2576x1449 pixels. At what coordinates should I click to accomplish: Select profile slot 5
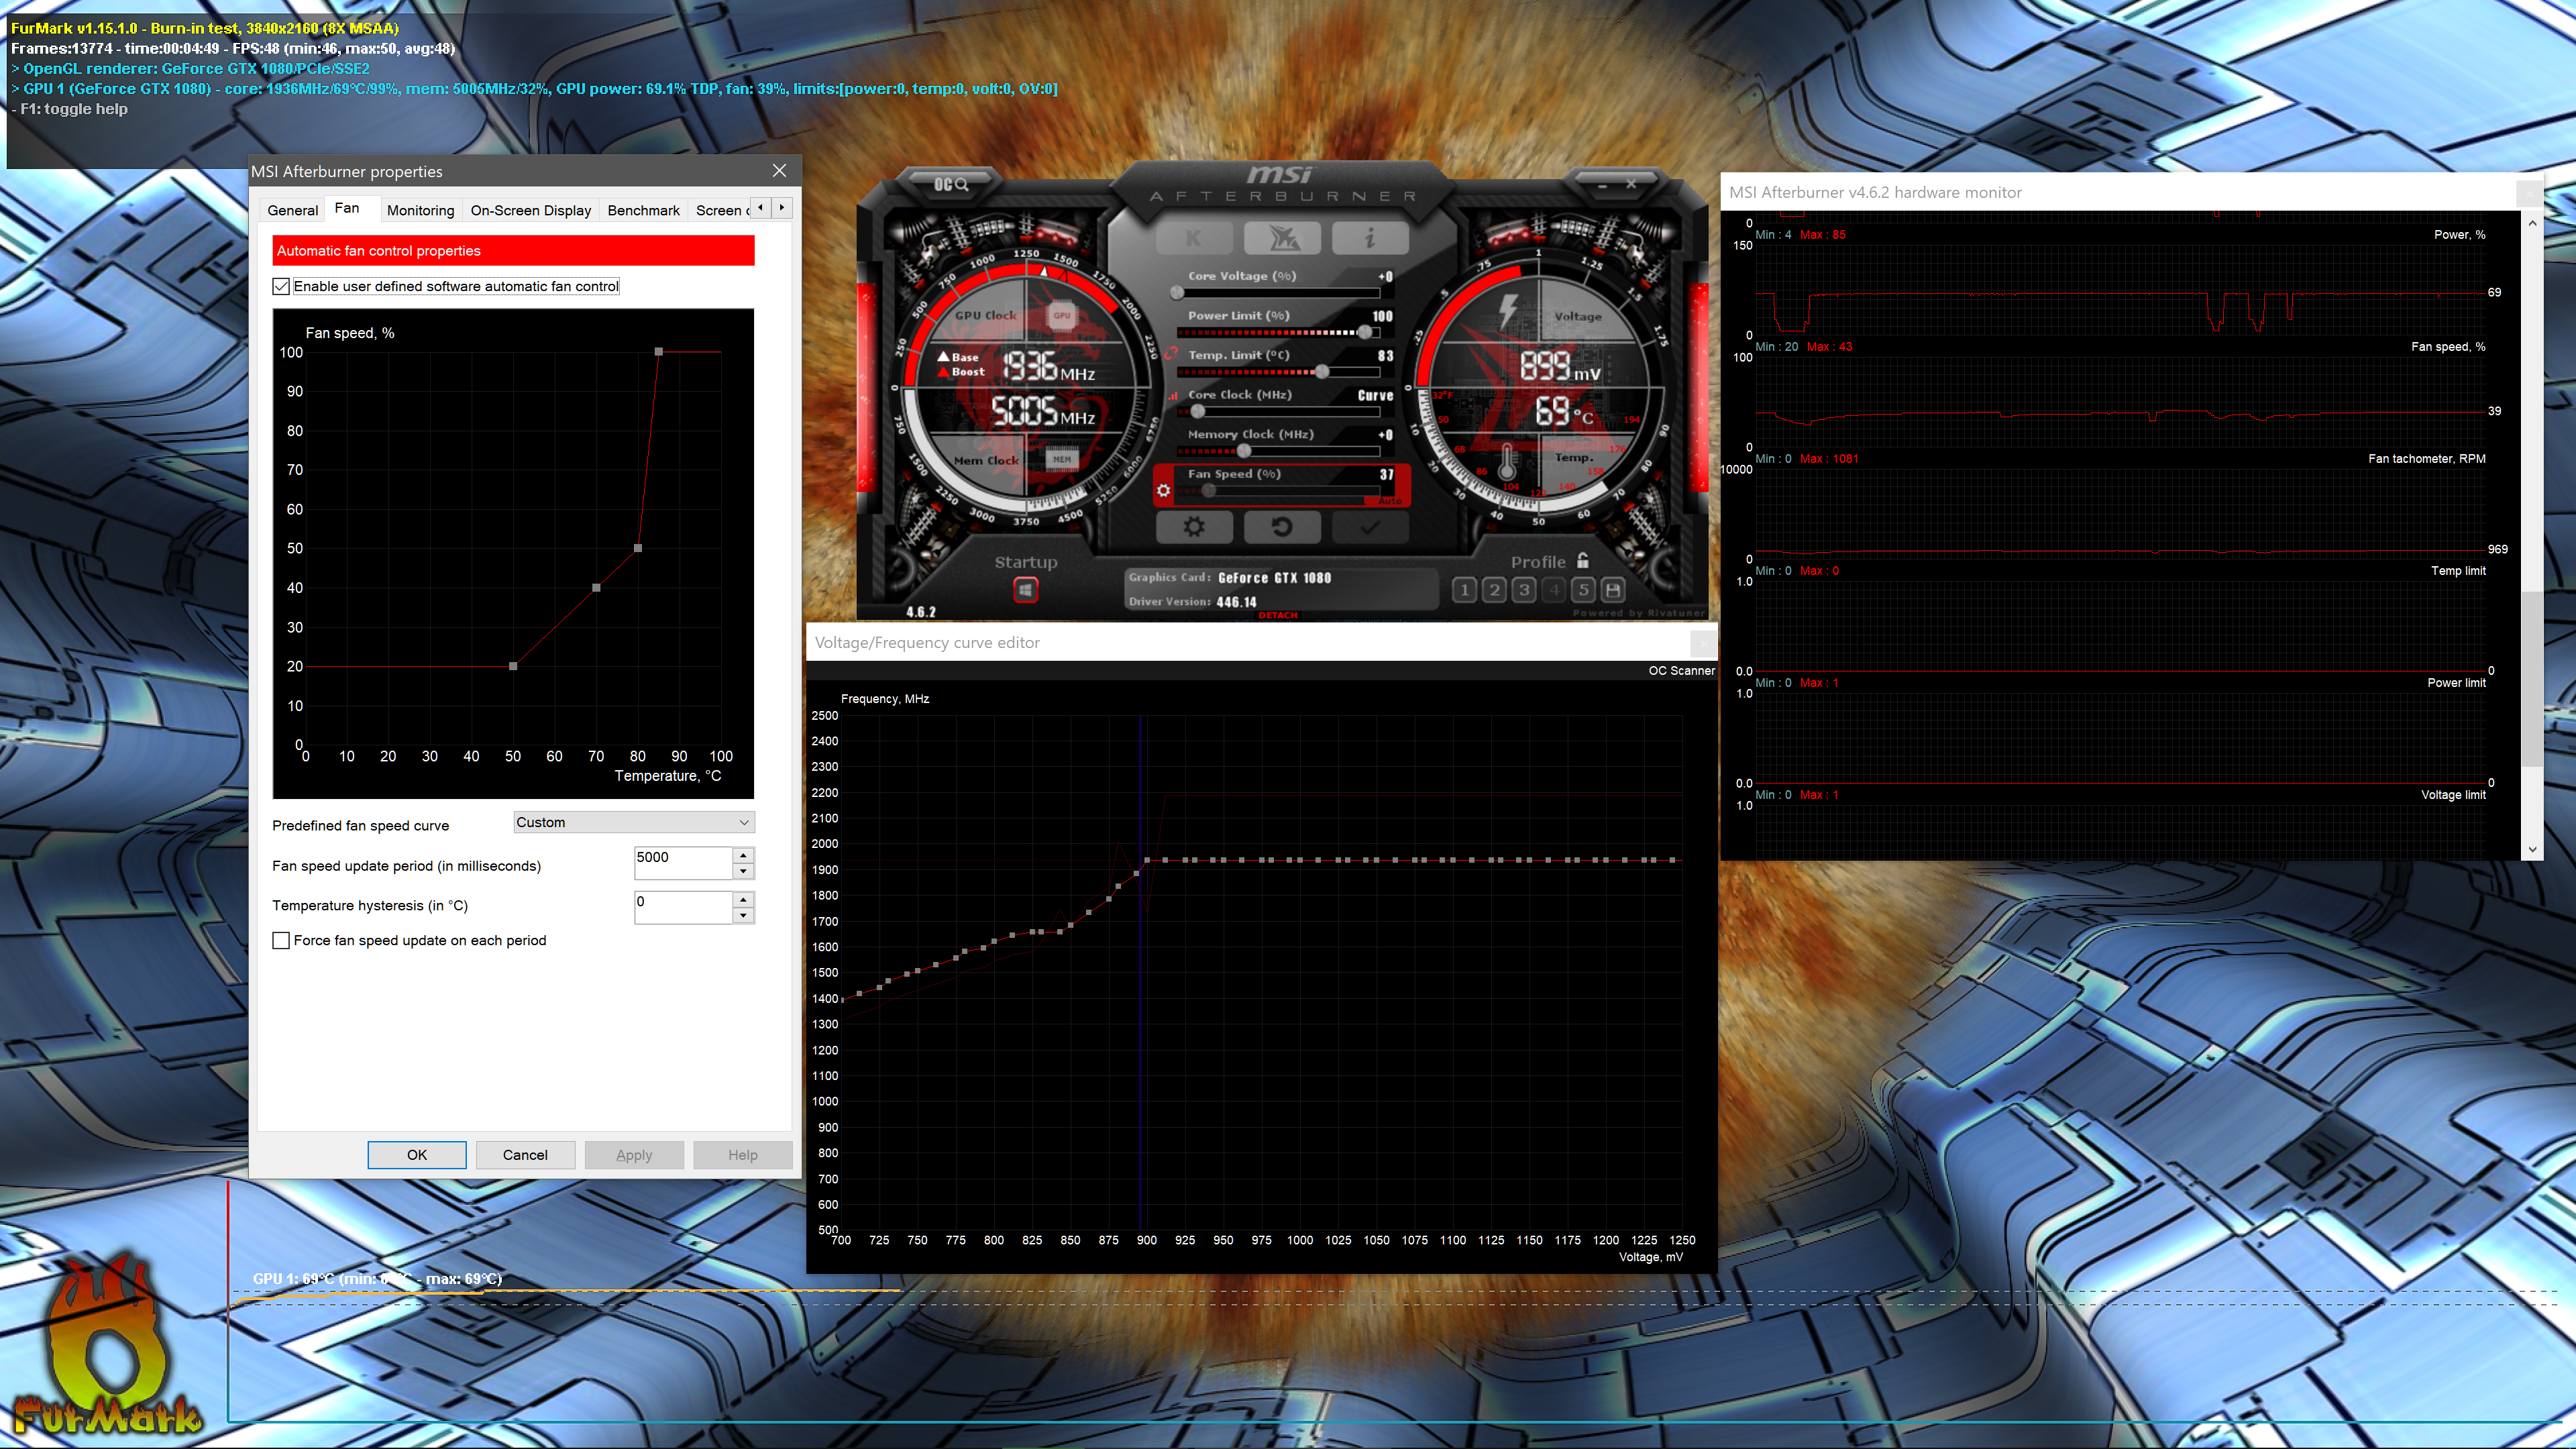click(x=1584, y=590)
